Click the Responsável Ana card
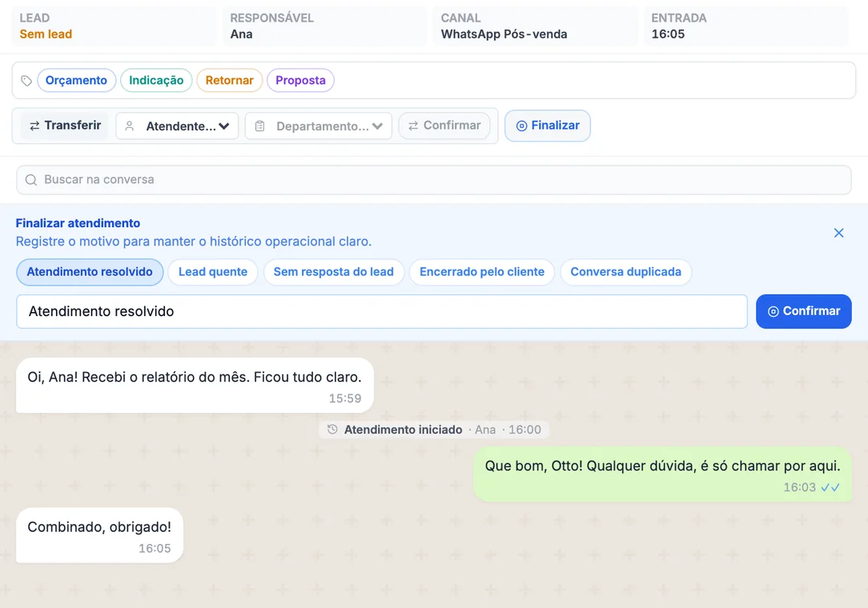868x608 pixels. pos(324,26)
